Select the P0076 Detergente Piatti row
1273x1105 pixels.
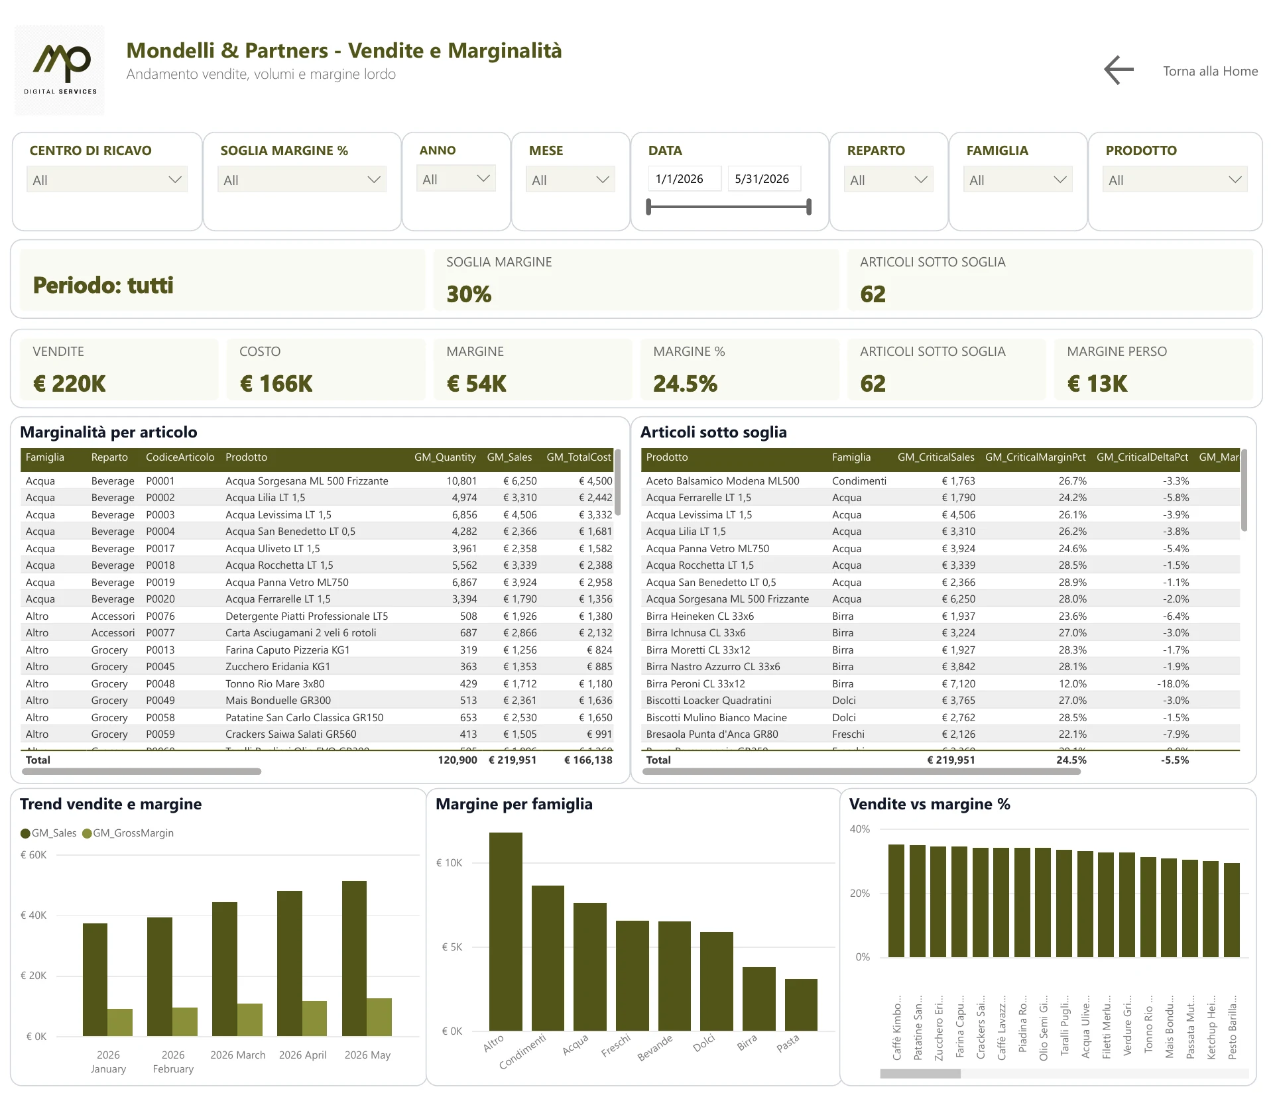[x=318, y=616]
